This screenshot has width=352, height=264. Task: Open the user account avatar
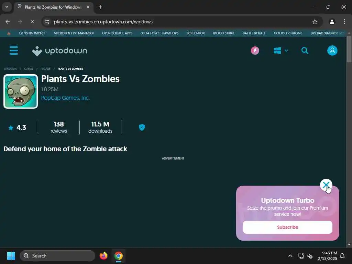coord(332,51)
